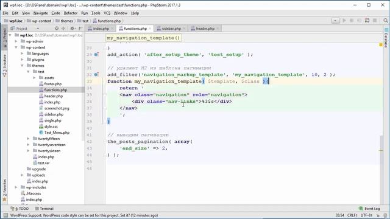The height and width of the screenshot is (219, 390).
Task: Toggle the 1: Project side tool button
Action: [4, 37]
